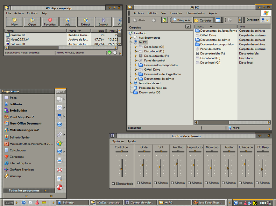Mute the Sint. channel
Viewport: 276px width, 206px height.
(x=155, y=183)
